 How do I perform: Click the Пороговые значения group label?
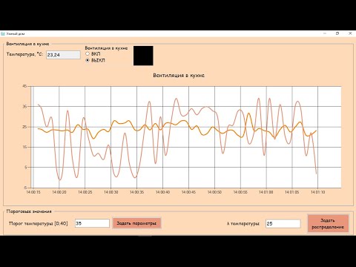click(x=29, y=211)
